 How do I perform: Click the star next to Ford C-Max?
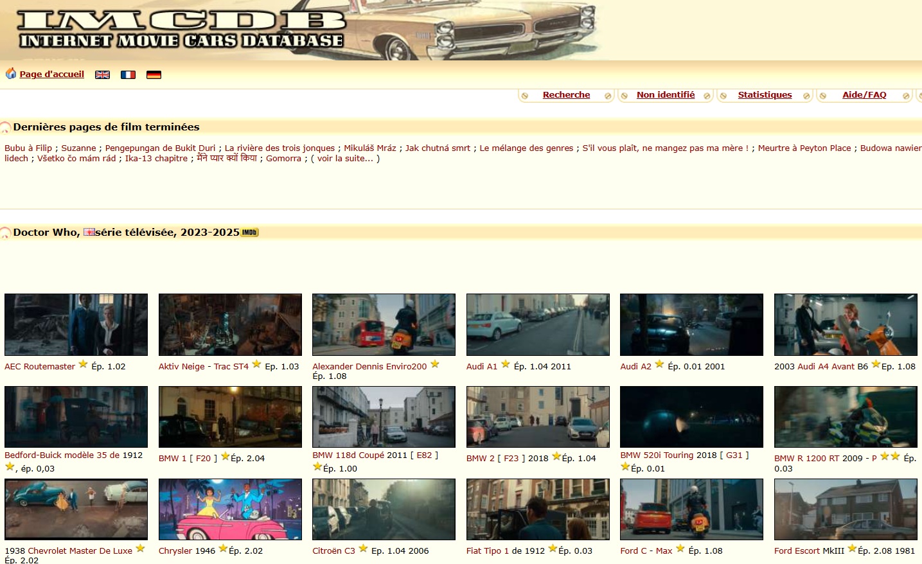(x=680, y=549)
